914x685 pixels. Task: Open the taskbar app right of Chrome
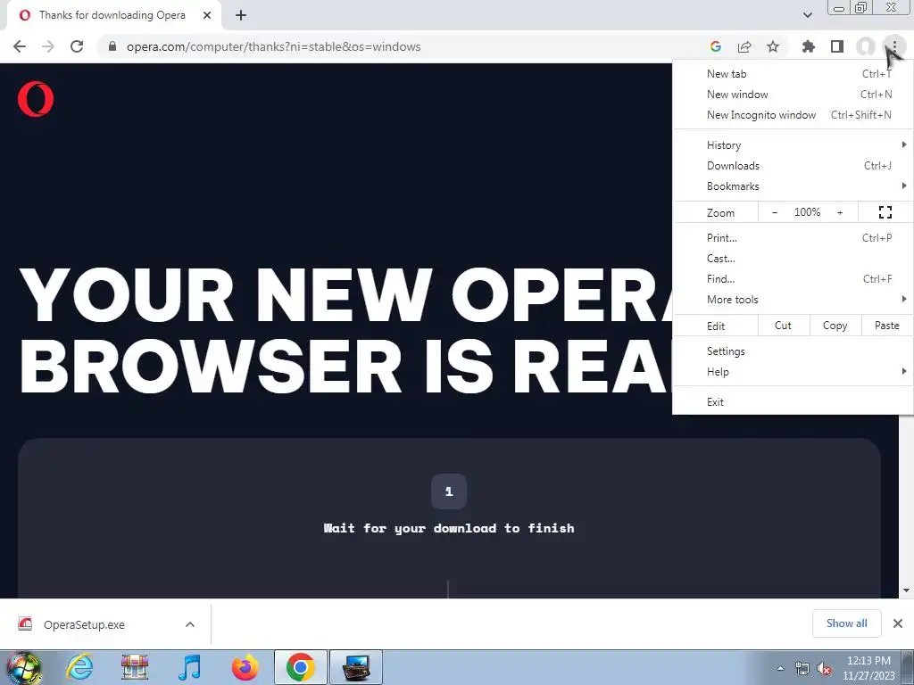pyautogui.click(x=356, y=667)
